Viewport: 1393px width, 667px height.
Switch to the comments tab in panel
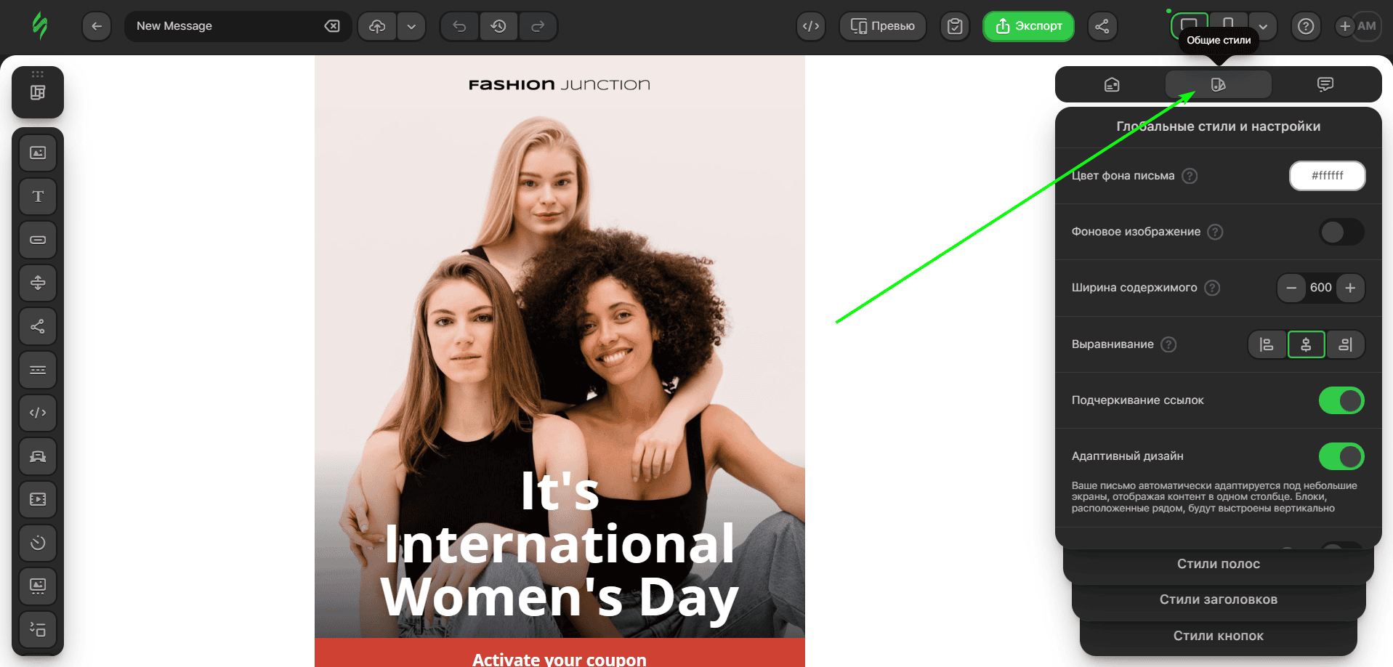[x=1325, y=85]
